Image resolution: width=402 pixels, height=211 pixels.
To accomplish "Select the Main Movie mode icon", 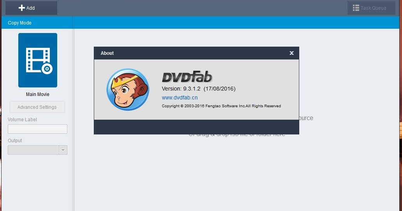I will point(38,60).
